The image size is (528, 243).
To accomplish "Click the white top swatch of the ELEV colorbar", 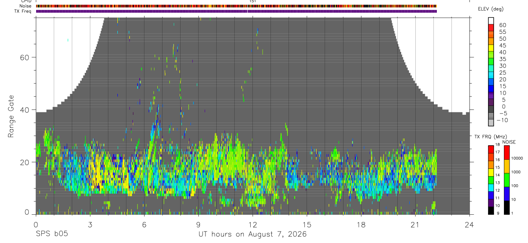I will tap(491, 21).
